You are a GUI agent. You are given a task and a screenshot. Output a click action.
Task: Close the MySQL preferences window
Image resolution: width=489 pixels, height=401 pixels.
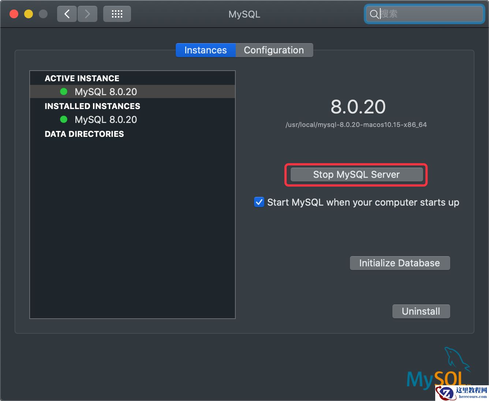14,14
